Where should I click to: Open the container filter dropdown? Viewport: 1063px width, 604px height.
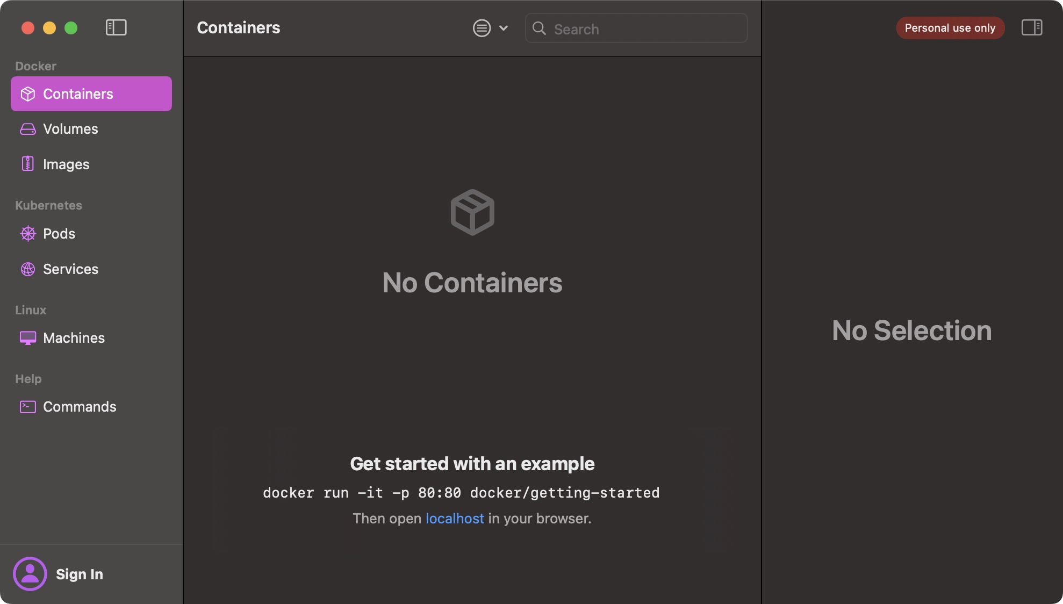[482, 28]
